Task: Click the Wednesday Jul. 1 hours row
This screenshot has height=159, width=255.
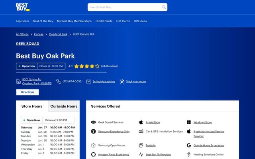Action: point(48,145)
